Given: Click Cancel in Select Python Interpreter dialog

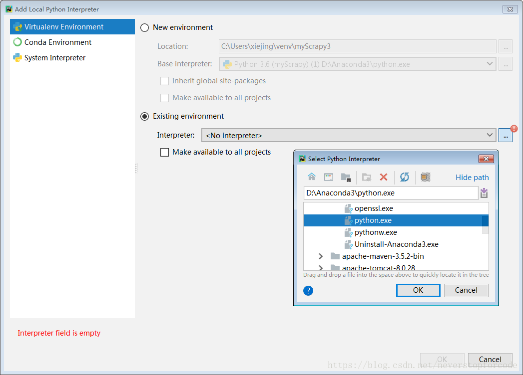Looking at the screenshot, I should [x=466, y=290].
